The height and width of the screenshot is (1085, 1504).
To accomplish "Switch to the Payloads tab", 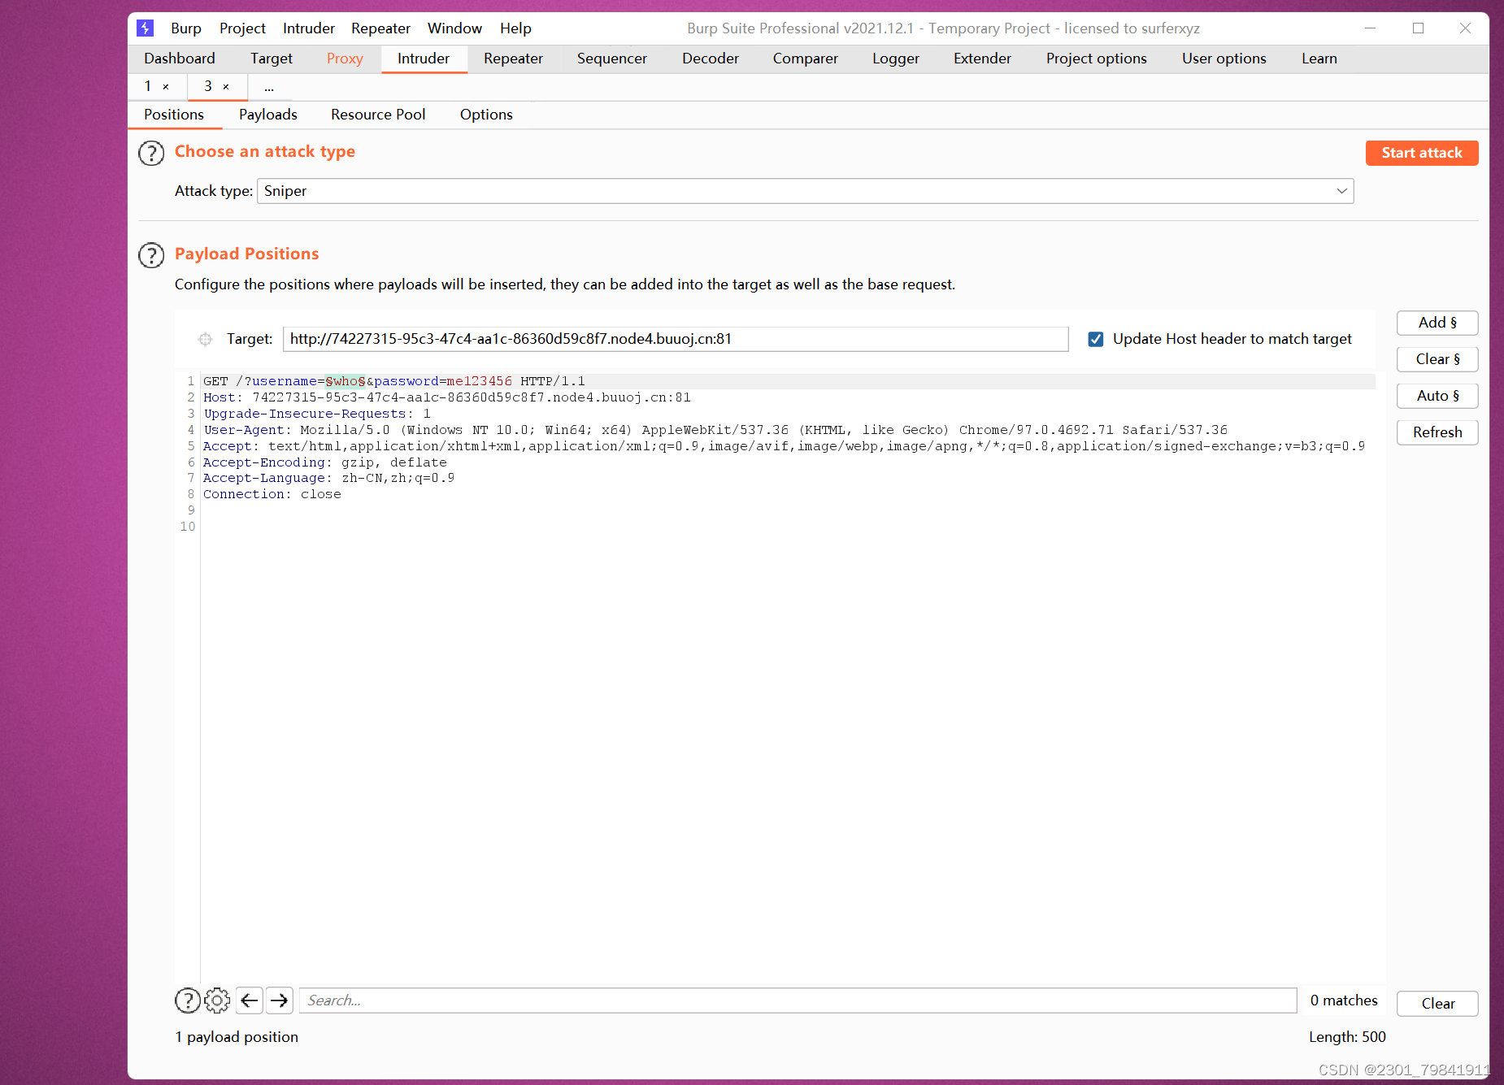I will (267, 115).
